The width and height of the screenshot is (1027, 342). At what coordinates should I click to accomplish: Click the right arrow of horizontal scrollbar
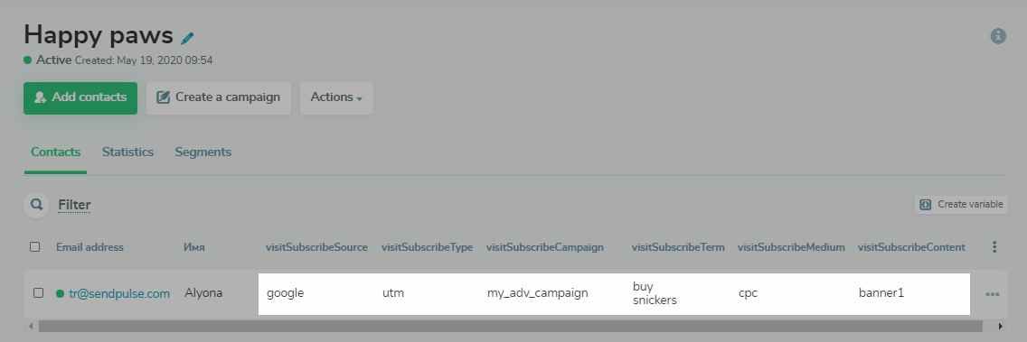point(1000,326)
